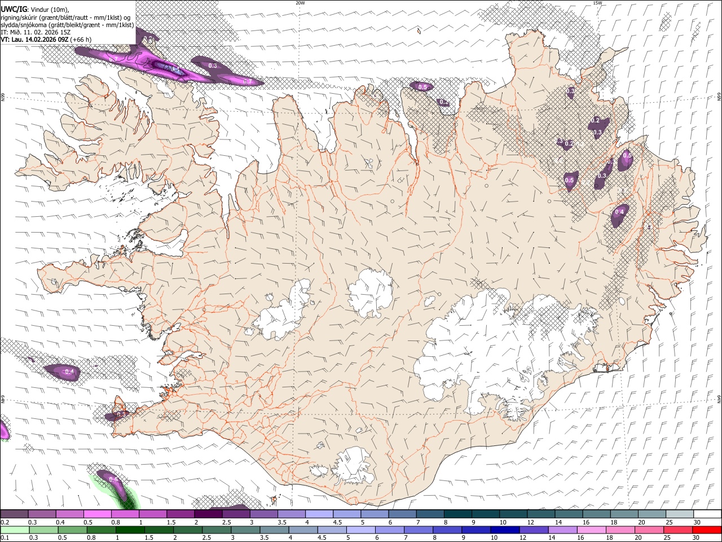Select the red 25–30 rain legend swatch

(678, 530)
